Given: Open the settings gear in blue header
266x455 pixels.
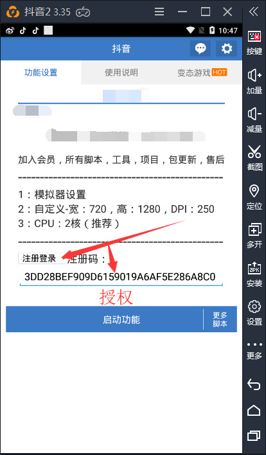Looking at the screenshot, I should [227, 48].
